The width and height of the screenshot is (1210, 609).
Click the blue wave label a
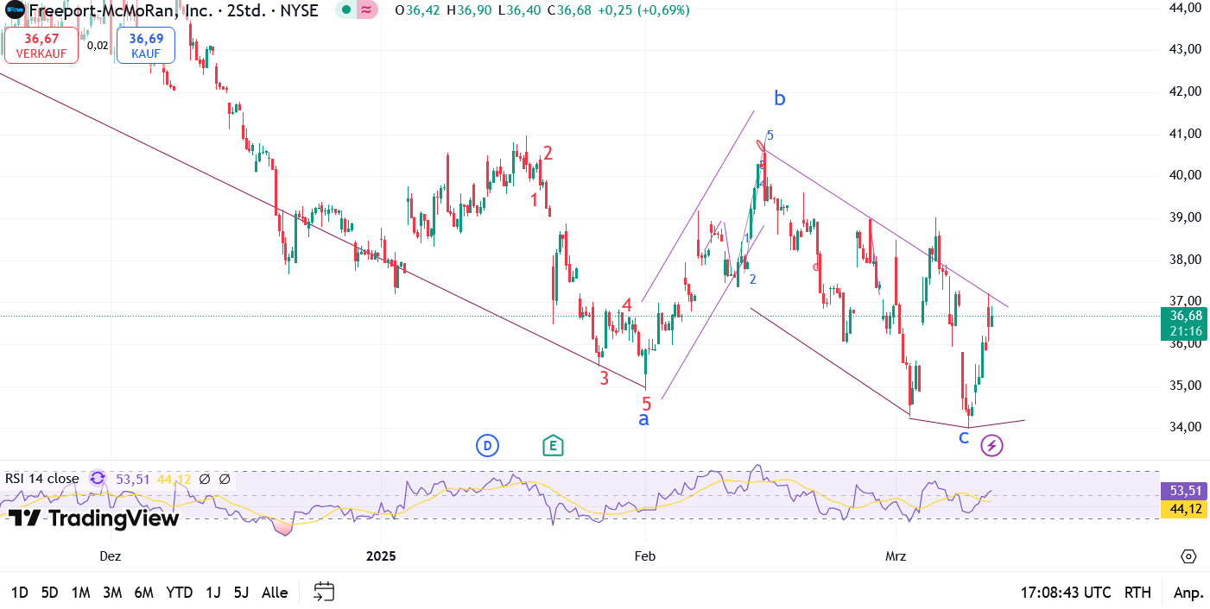(643, 420)
